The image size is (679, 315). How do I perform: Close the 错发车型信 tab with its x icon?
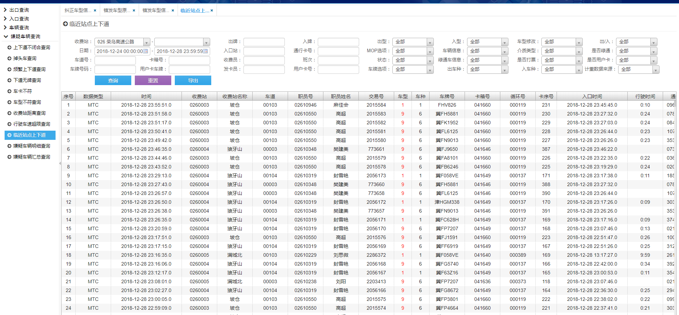pyautogui.click(x=173, y=11)
